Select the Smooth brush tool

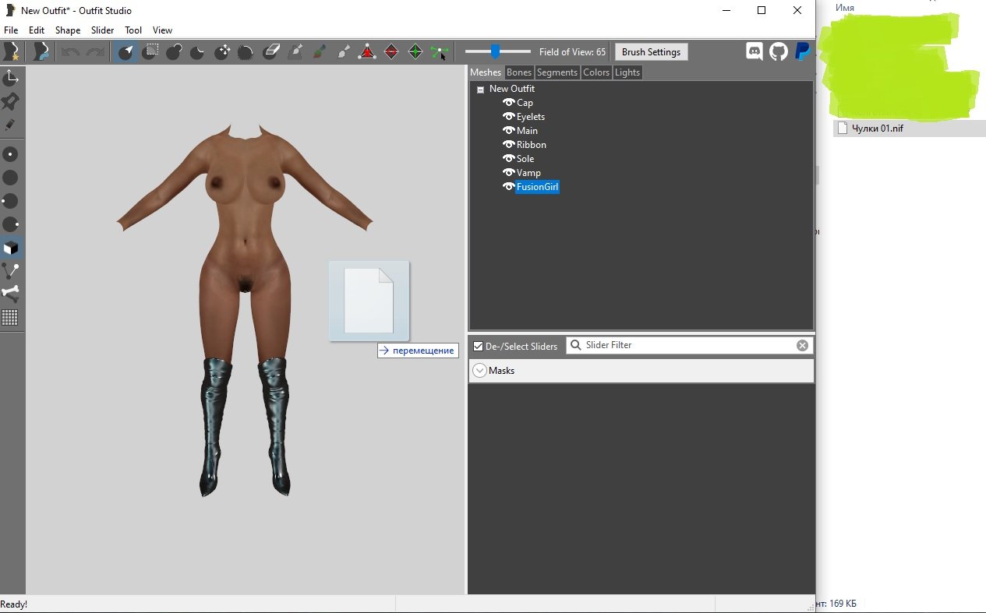coord(246,52)
